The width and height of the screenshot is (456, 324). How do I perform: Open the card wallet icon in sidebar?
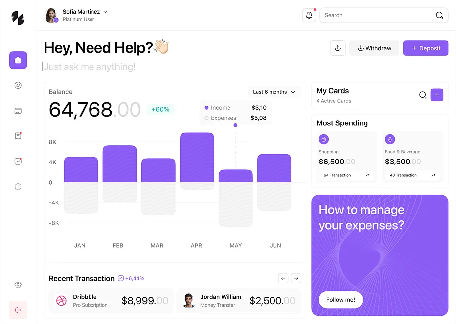(18, 111)
